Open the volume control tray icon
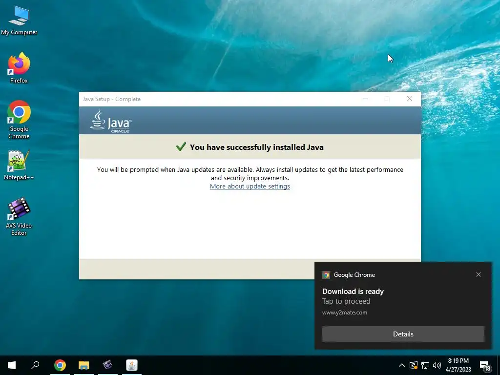 point(437,365)
